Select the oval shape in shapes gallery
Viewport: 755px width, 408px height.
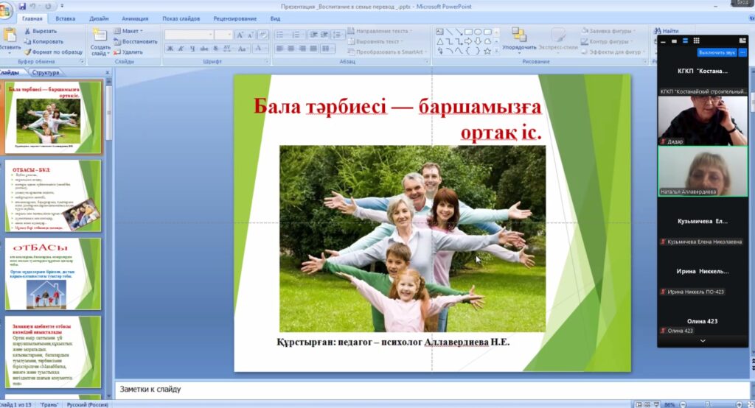point(478,32)
